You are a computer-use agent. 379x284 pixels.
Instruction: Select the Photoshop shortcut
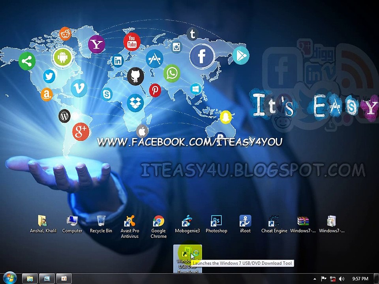click(216, 224)
